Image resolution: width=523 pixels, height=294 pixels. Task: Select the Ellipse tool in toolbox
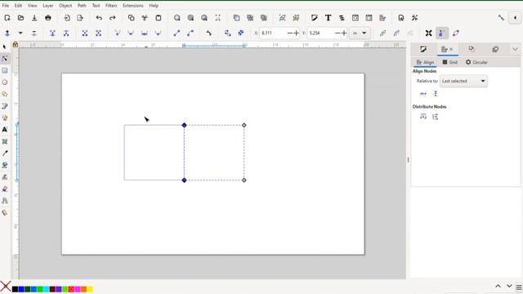pos(5,82)
